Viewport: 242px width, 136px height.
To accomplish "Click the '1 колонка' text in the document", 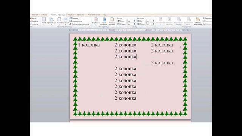I will [89, 45].
